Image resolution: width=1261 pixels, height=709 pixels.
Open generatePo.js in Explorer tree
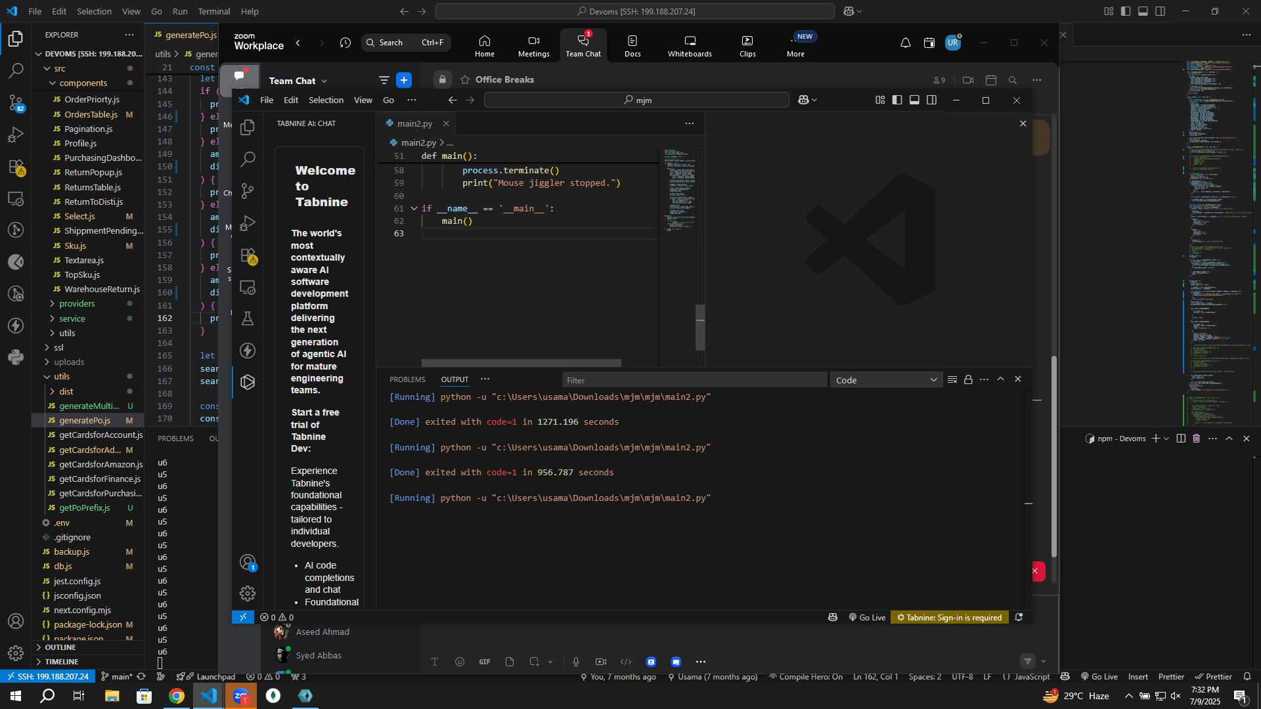pos(84,420)
